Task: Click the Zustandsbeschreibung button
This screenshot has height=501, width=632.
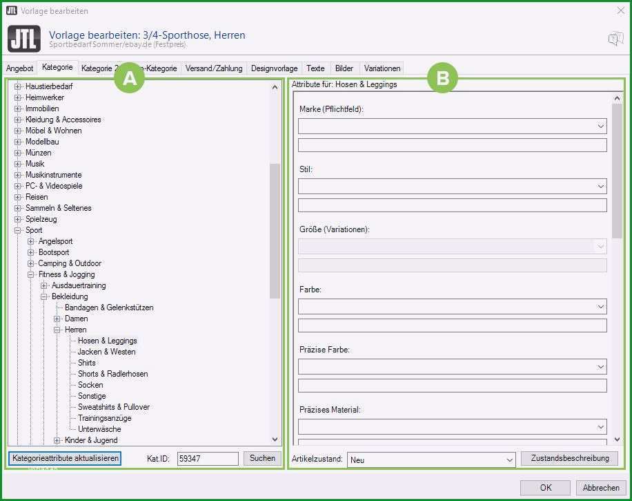Action: click(x=569, y=458)
